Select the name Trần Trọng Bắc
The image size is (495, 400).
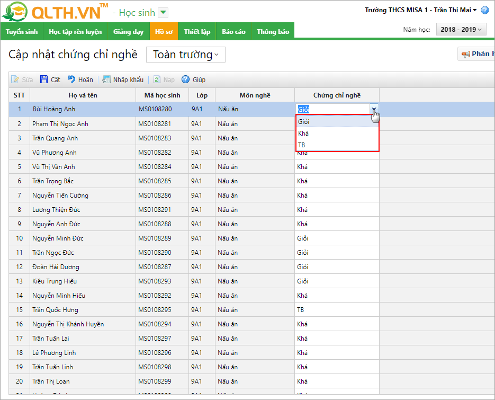pyautogui.click(x=53, y=181)
